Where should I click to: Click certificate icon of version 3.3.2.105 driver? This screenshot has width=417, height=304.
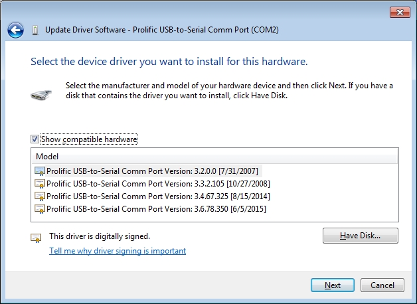click(40, 184)
